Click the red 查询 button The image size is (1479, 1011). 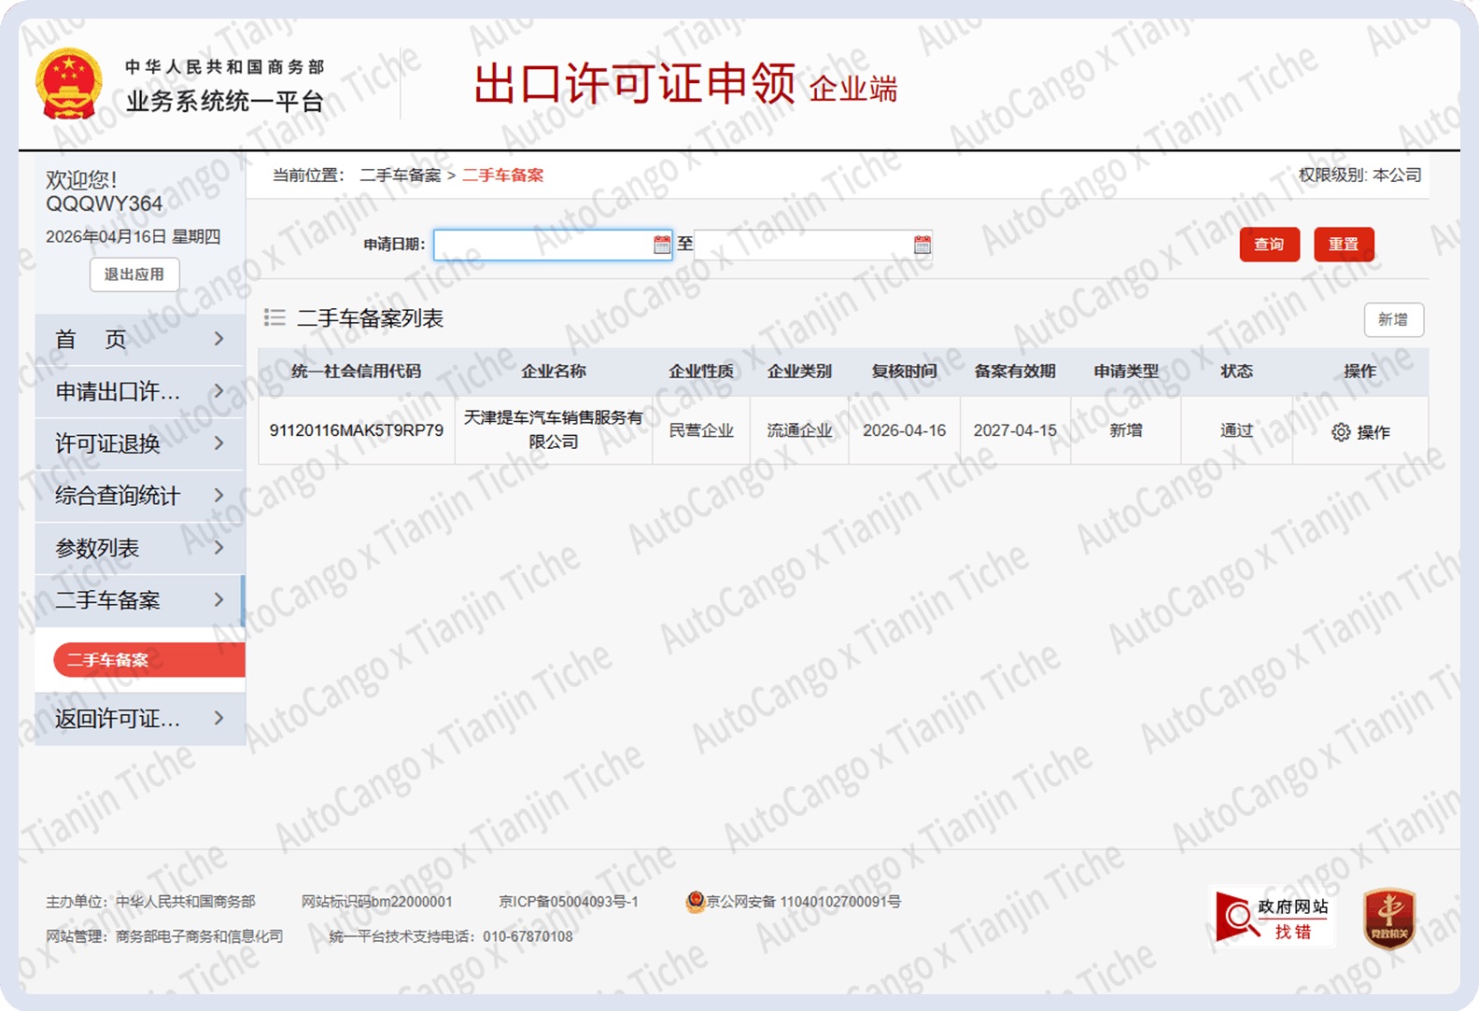tap(1269, 245)
